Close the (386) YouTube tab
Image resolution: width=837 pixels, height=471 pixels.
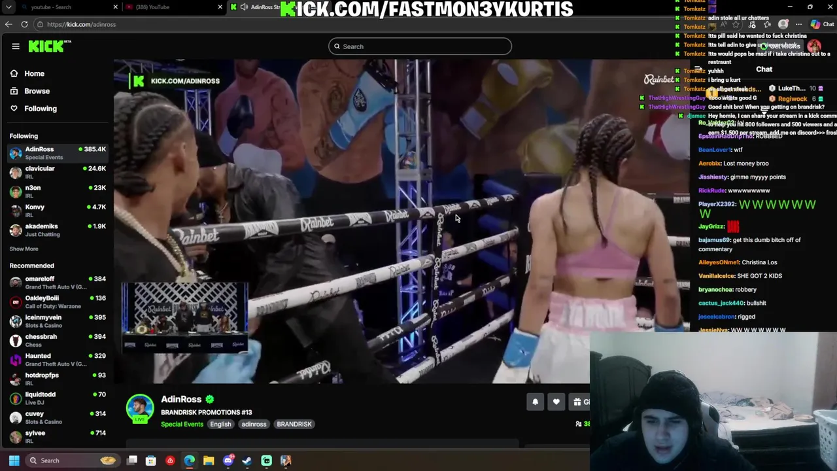point(220,7)
